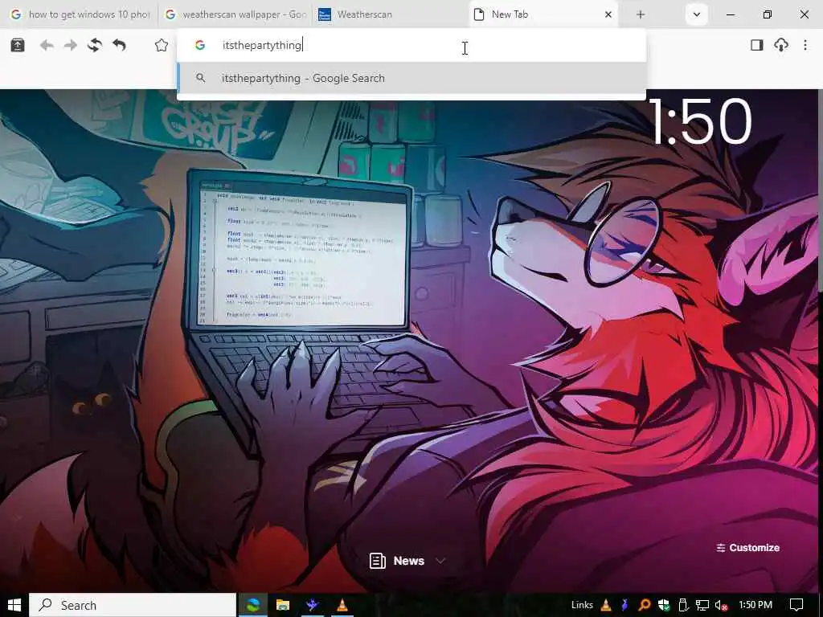Click the Safely Remove Hardware USB icon
The width and height of the screenshot is (823, 617).
coord(683,605)
